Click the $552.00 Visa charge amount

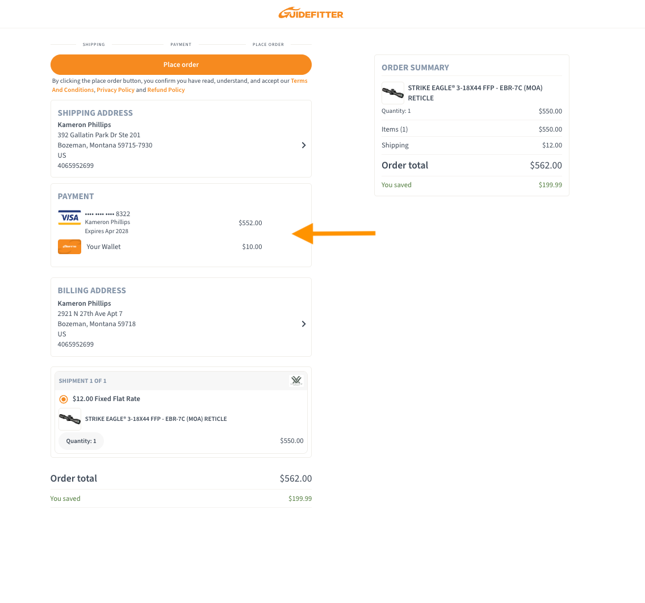point(250,223)
